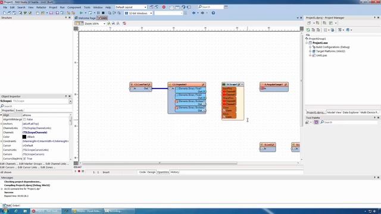Open the SLScope1 component selector dropdown
Screen dimensions: 381x214
[70, 101]
